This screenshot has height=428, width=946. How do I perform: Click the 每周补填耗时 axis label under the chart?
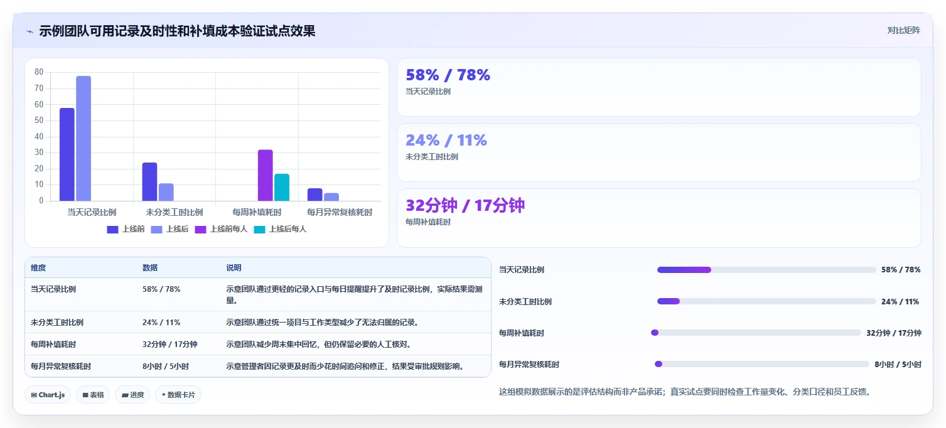(257, 212)
